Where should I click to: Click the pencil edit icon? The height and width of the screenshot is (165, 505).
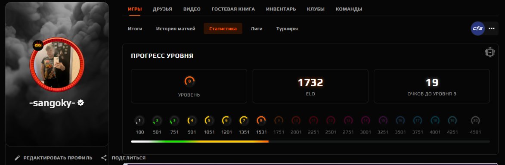click(17, 158)
